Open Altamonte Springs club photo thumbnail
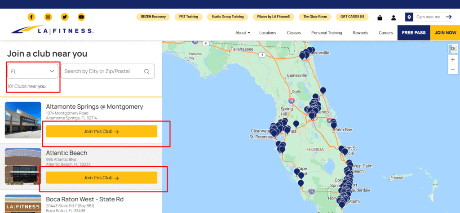460x213 pixels. tap(23, 120)
